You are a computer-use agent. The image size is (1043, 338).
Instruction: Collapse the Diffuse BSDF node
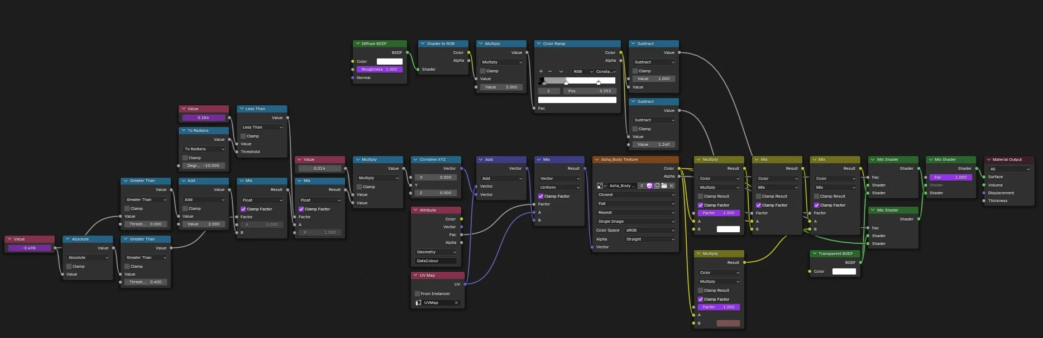pyautogui.click(x=357, y=43)
